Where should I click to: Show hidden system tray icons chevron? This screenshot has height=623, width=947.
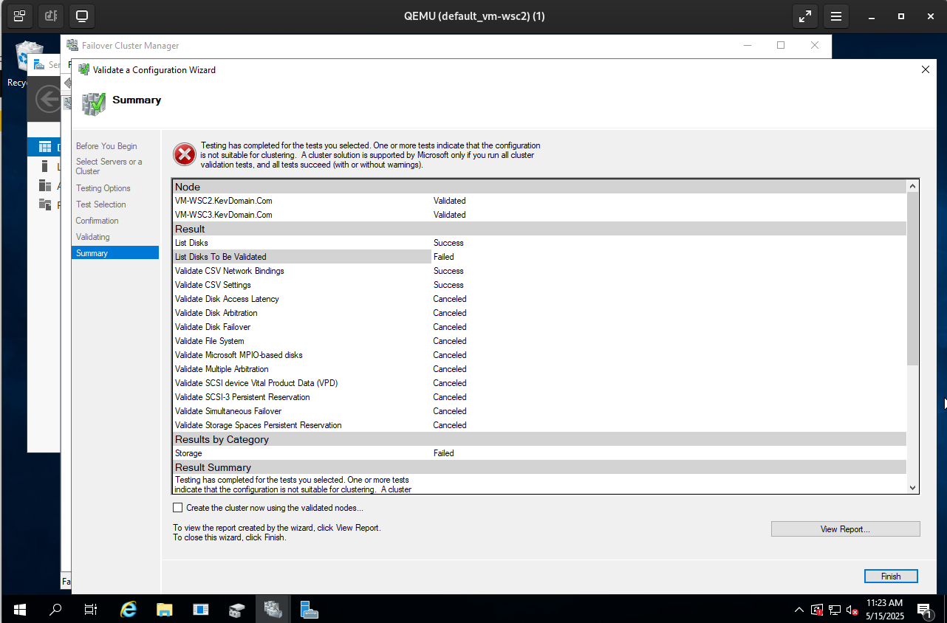pos(799,610)
